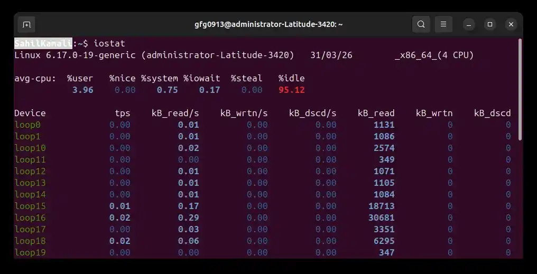Image resolution: width=537 pixels, height=274 pixels.
Task: Click loop10's kB_read/s value 0.02
Action: coord(188,148)
